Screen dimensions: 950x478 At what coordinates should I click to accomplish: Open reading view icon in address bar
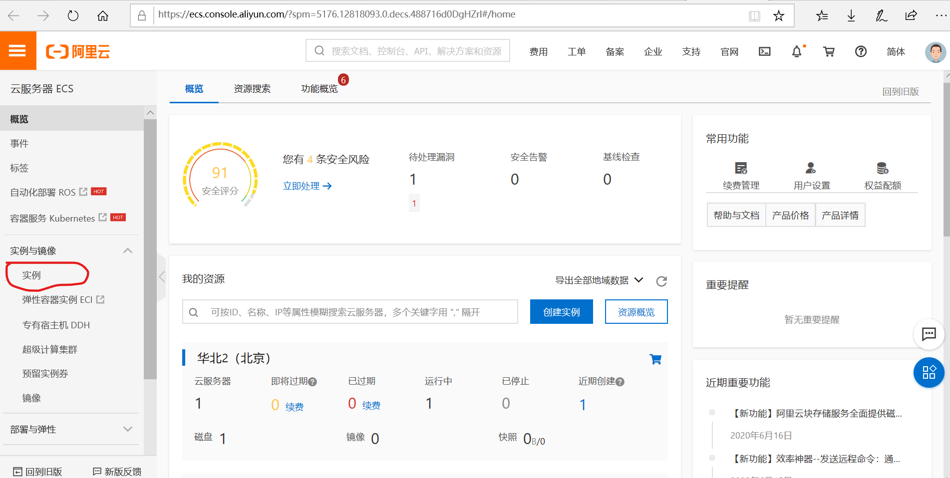tap(754, 16)
